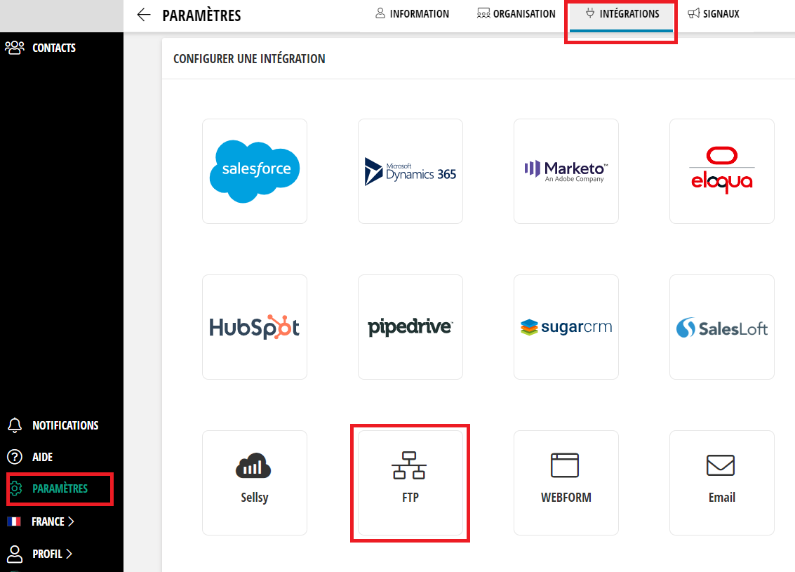This screenshot has width=795, height=572.
Task: Select the Microsoft Dynamics 365 integration
Action: pyautogui.click(x=410, y=171)
